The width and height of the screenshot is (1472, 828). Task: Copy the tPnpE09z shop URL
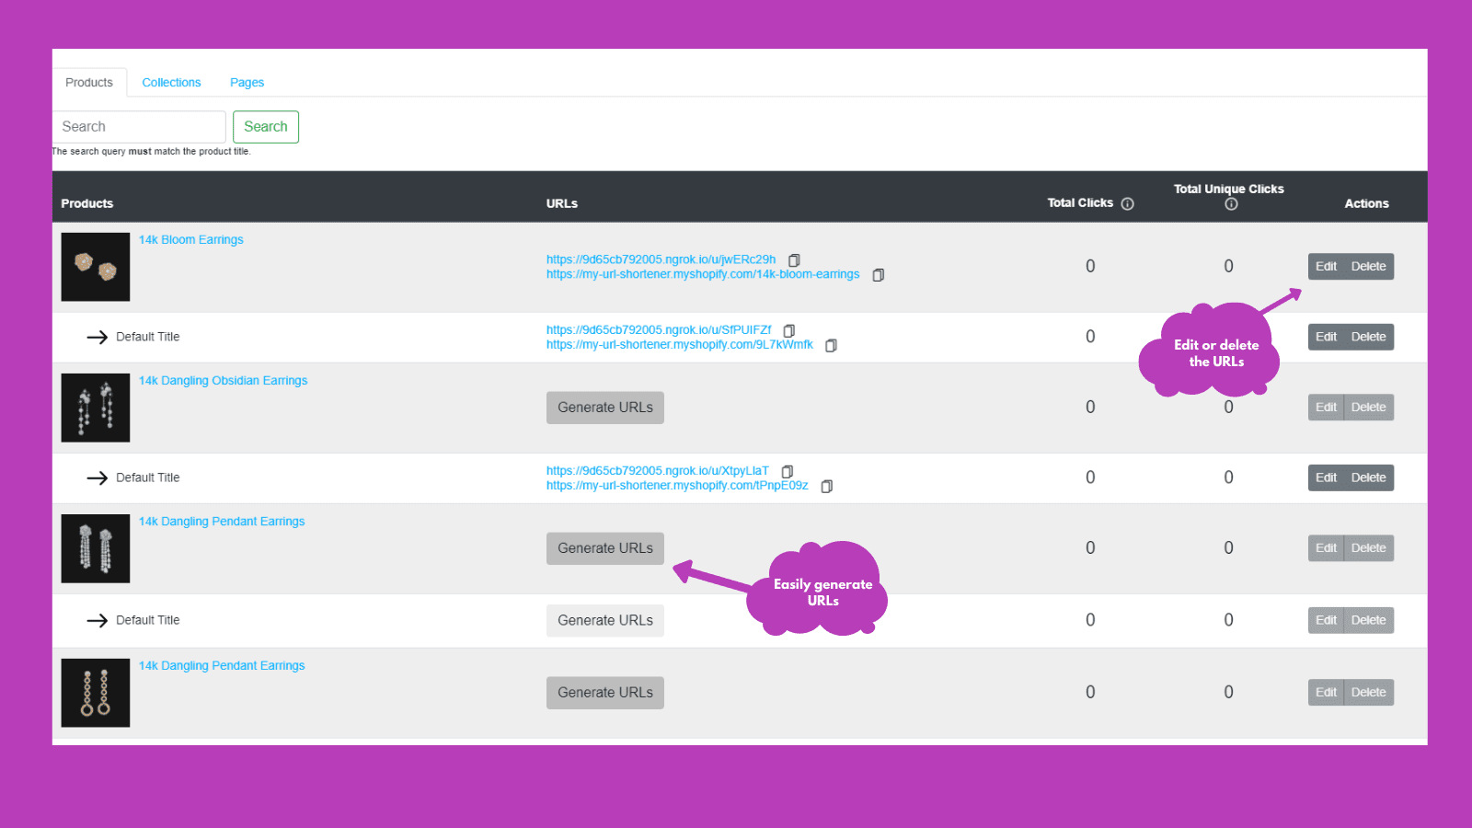[825, 486]
